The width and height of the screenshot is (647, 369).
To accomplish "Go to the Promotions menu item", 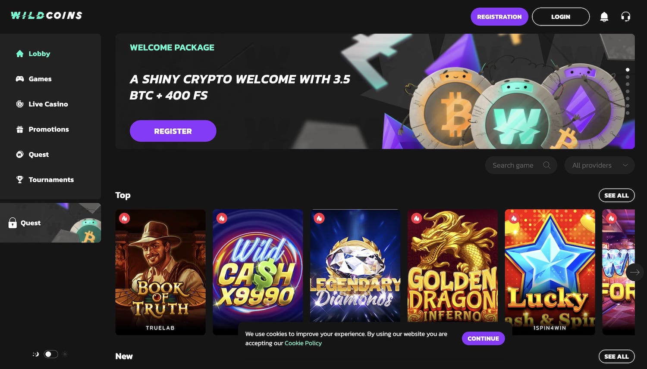I will (x=48, y=129).
